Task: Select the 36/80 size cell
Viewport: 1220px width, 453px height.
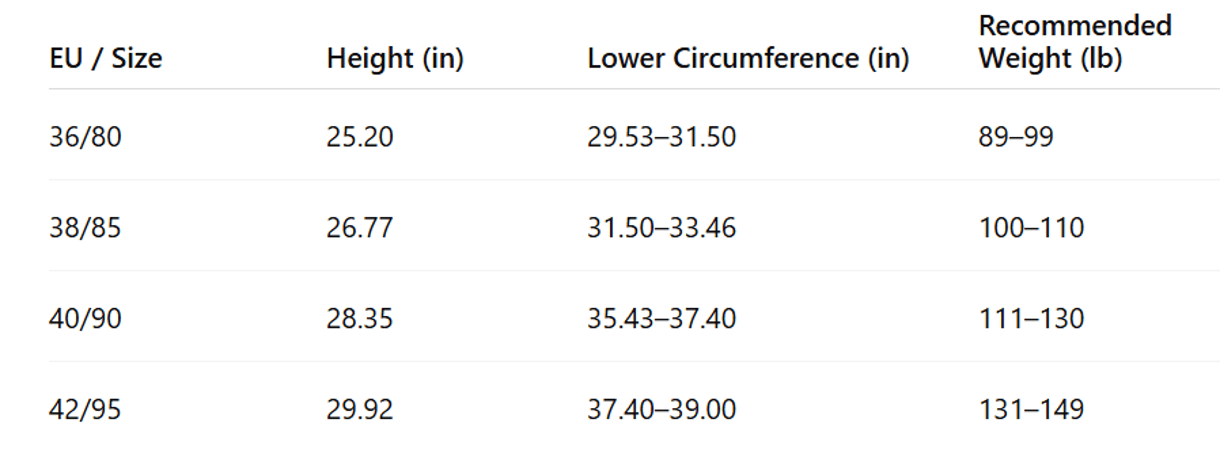Action: [x=85, y=137]
